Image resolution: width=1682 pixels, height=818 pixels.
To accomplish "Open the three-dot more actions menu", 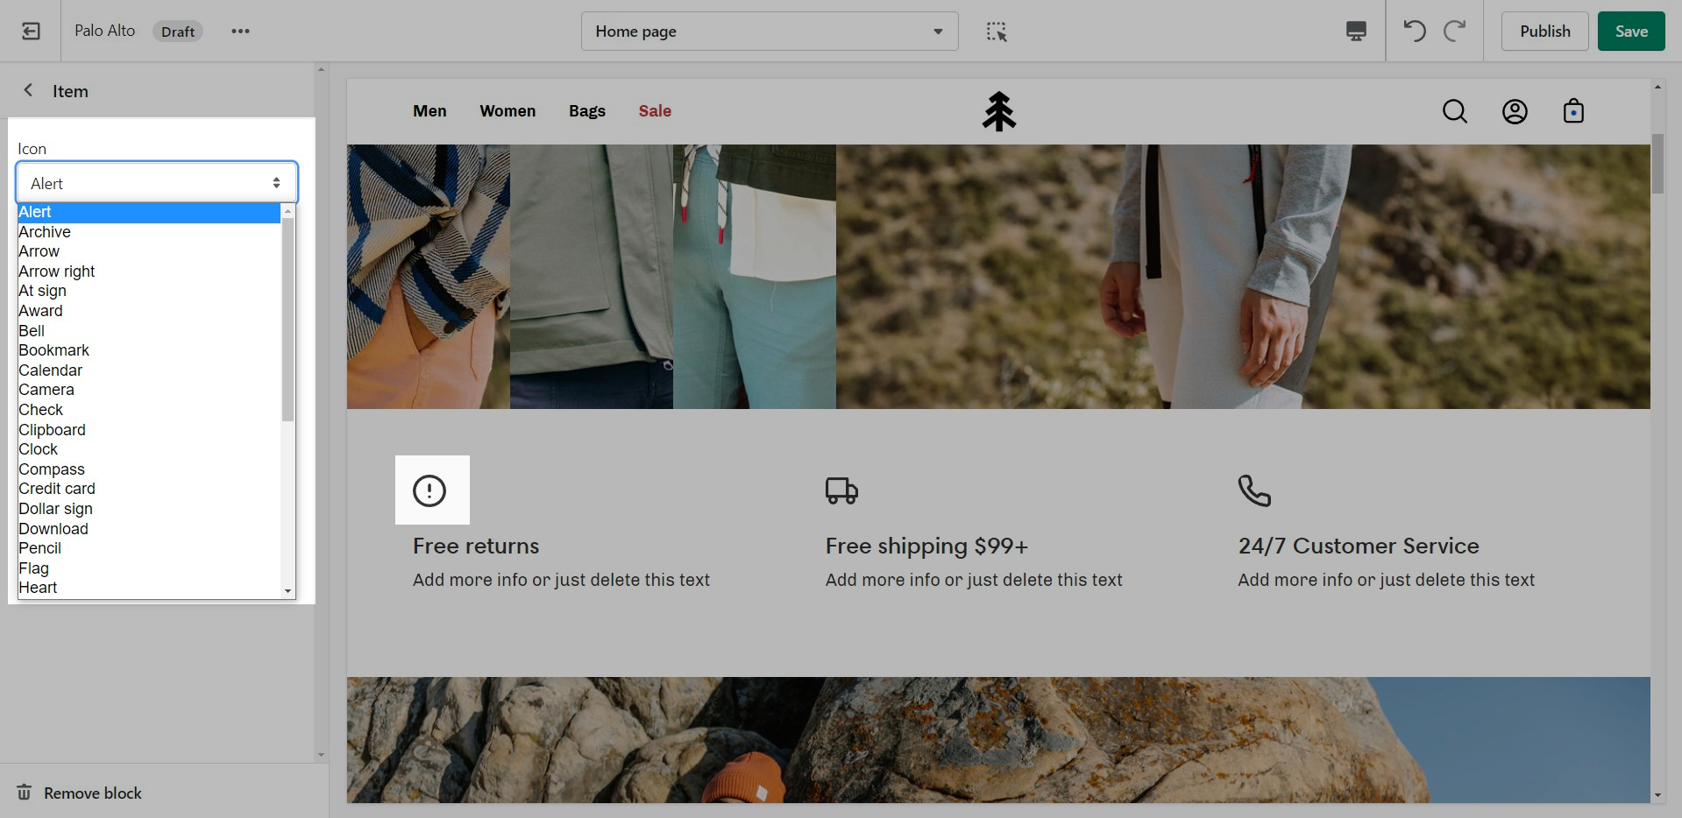I will tap(240, 32).
